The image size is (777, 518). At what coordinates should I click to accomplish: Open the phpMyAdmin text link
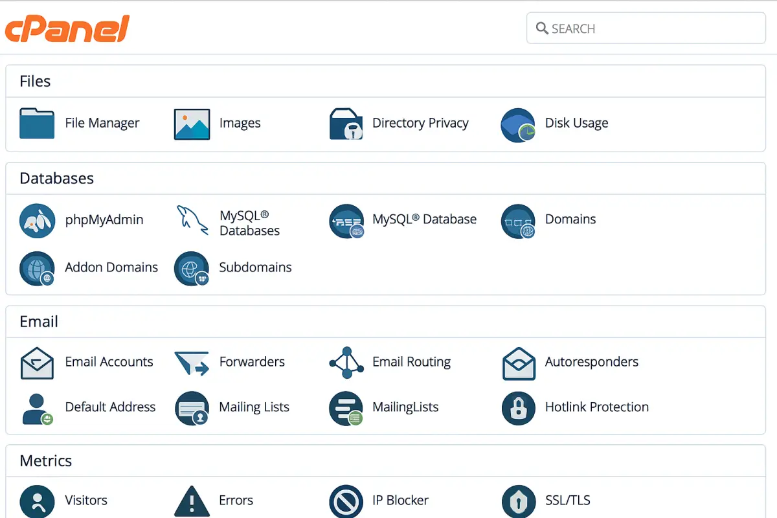104,220
